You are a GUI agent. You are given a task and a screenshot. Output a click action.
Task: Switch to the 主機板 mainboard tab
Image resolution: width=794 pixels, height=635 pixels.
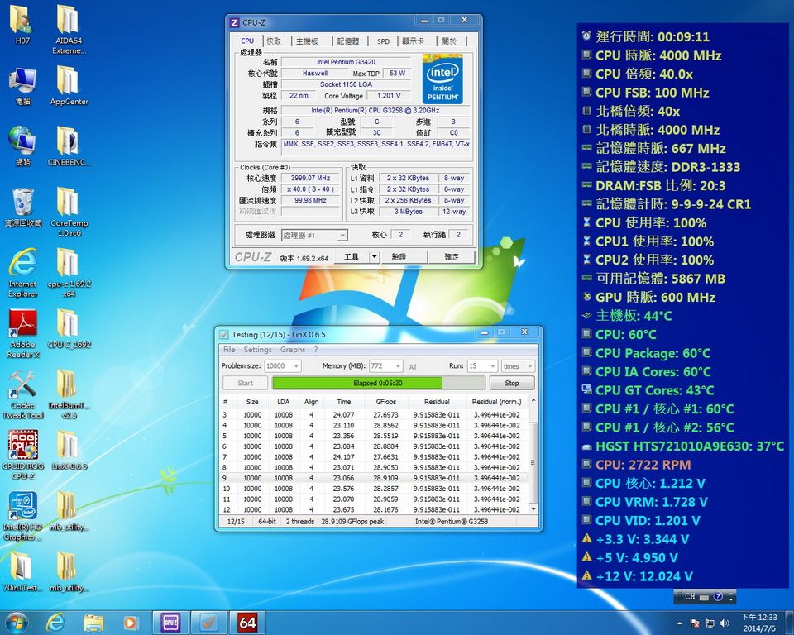click(x=307, y=41)
